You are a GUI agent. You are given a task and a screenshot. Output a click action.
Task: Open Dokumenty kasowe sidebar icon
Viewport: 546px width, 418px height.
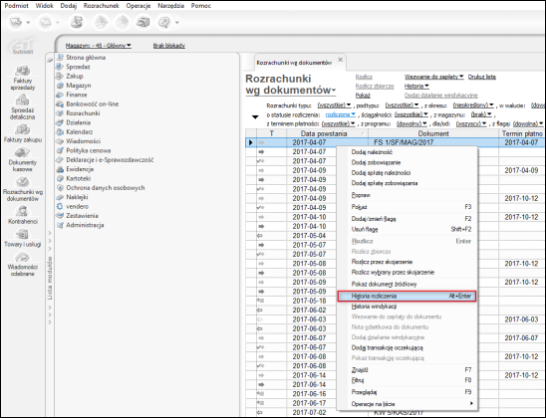point(23,160)
